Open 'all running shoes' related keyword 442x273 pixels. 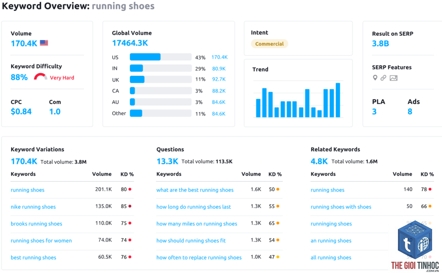(331, 257)
